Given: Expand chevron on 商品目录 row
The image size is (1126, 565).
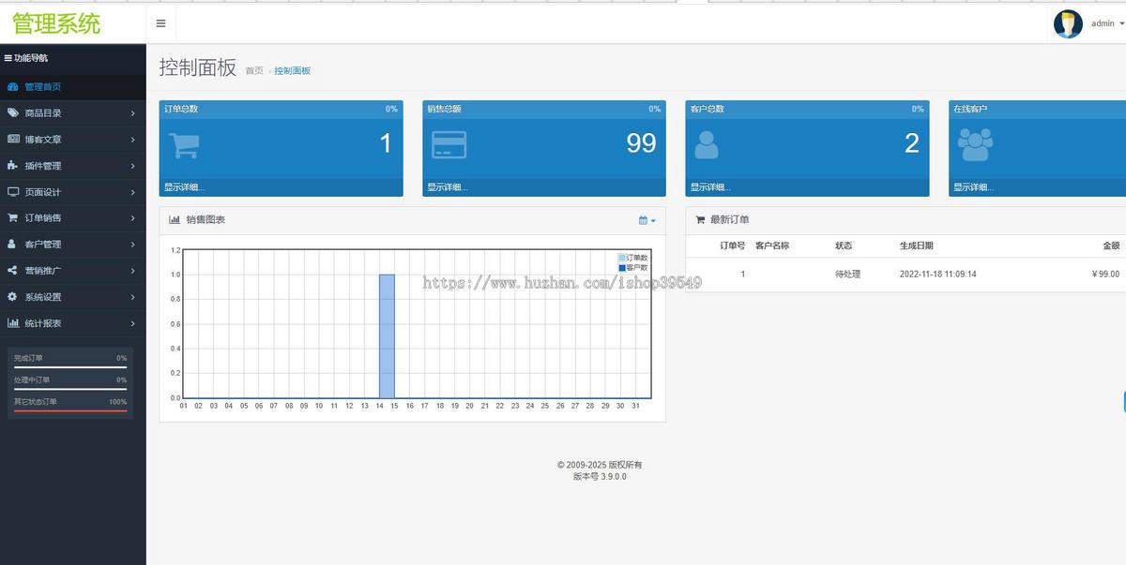Looking at the screenshot, I should [132, 113].
